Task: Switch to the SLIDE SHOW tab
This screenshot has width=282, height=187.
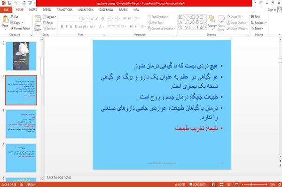Action: [x=106, y=10]
